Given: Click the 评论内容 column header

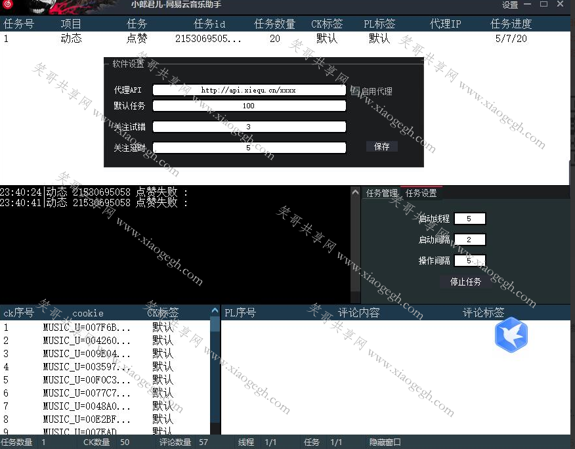Looking at the screenshot, I should point(358,313).
